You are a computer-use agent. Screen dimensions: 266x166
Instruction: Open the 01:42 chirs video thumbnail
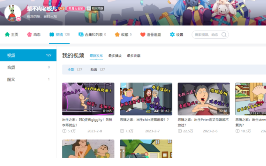(146, 99)
